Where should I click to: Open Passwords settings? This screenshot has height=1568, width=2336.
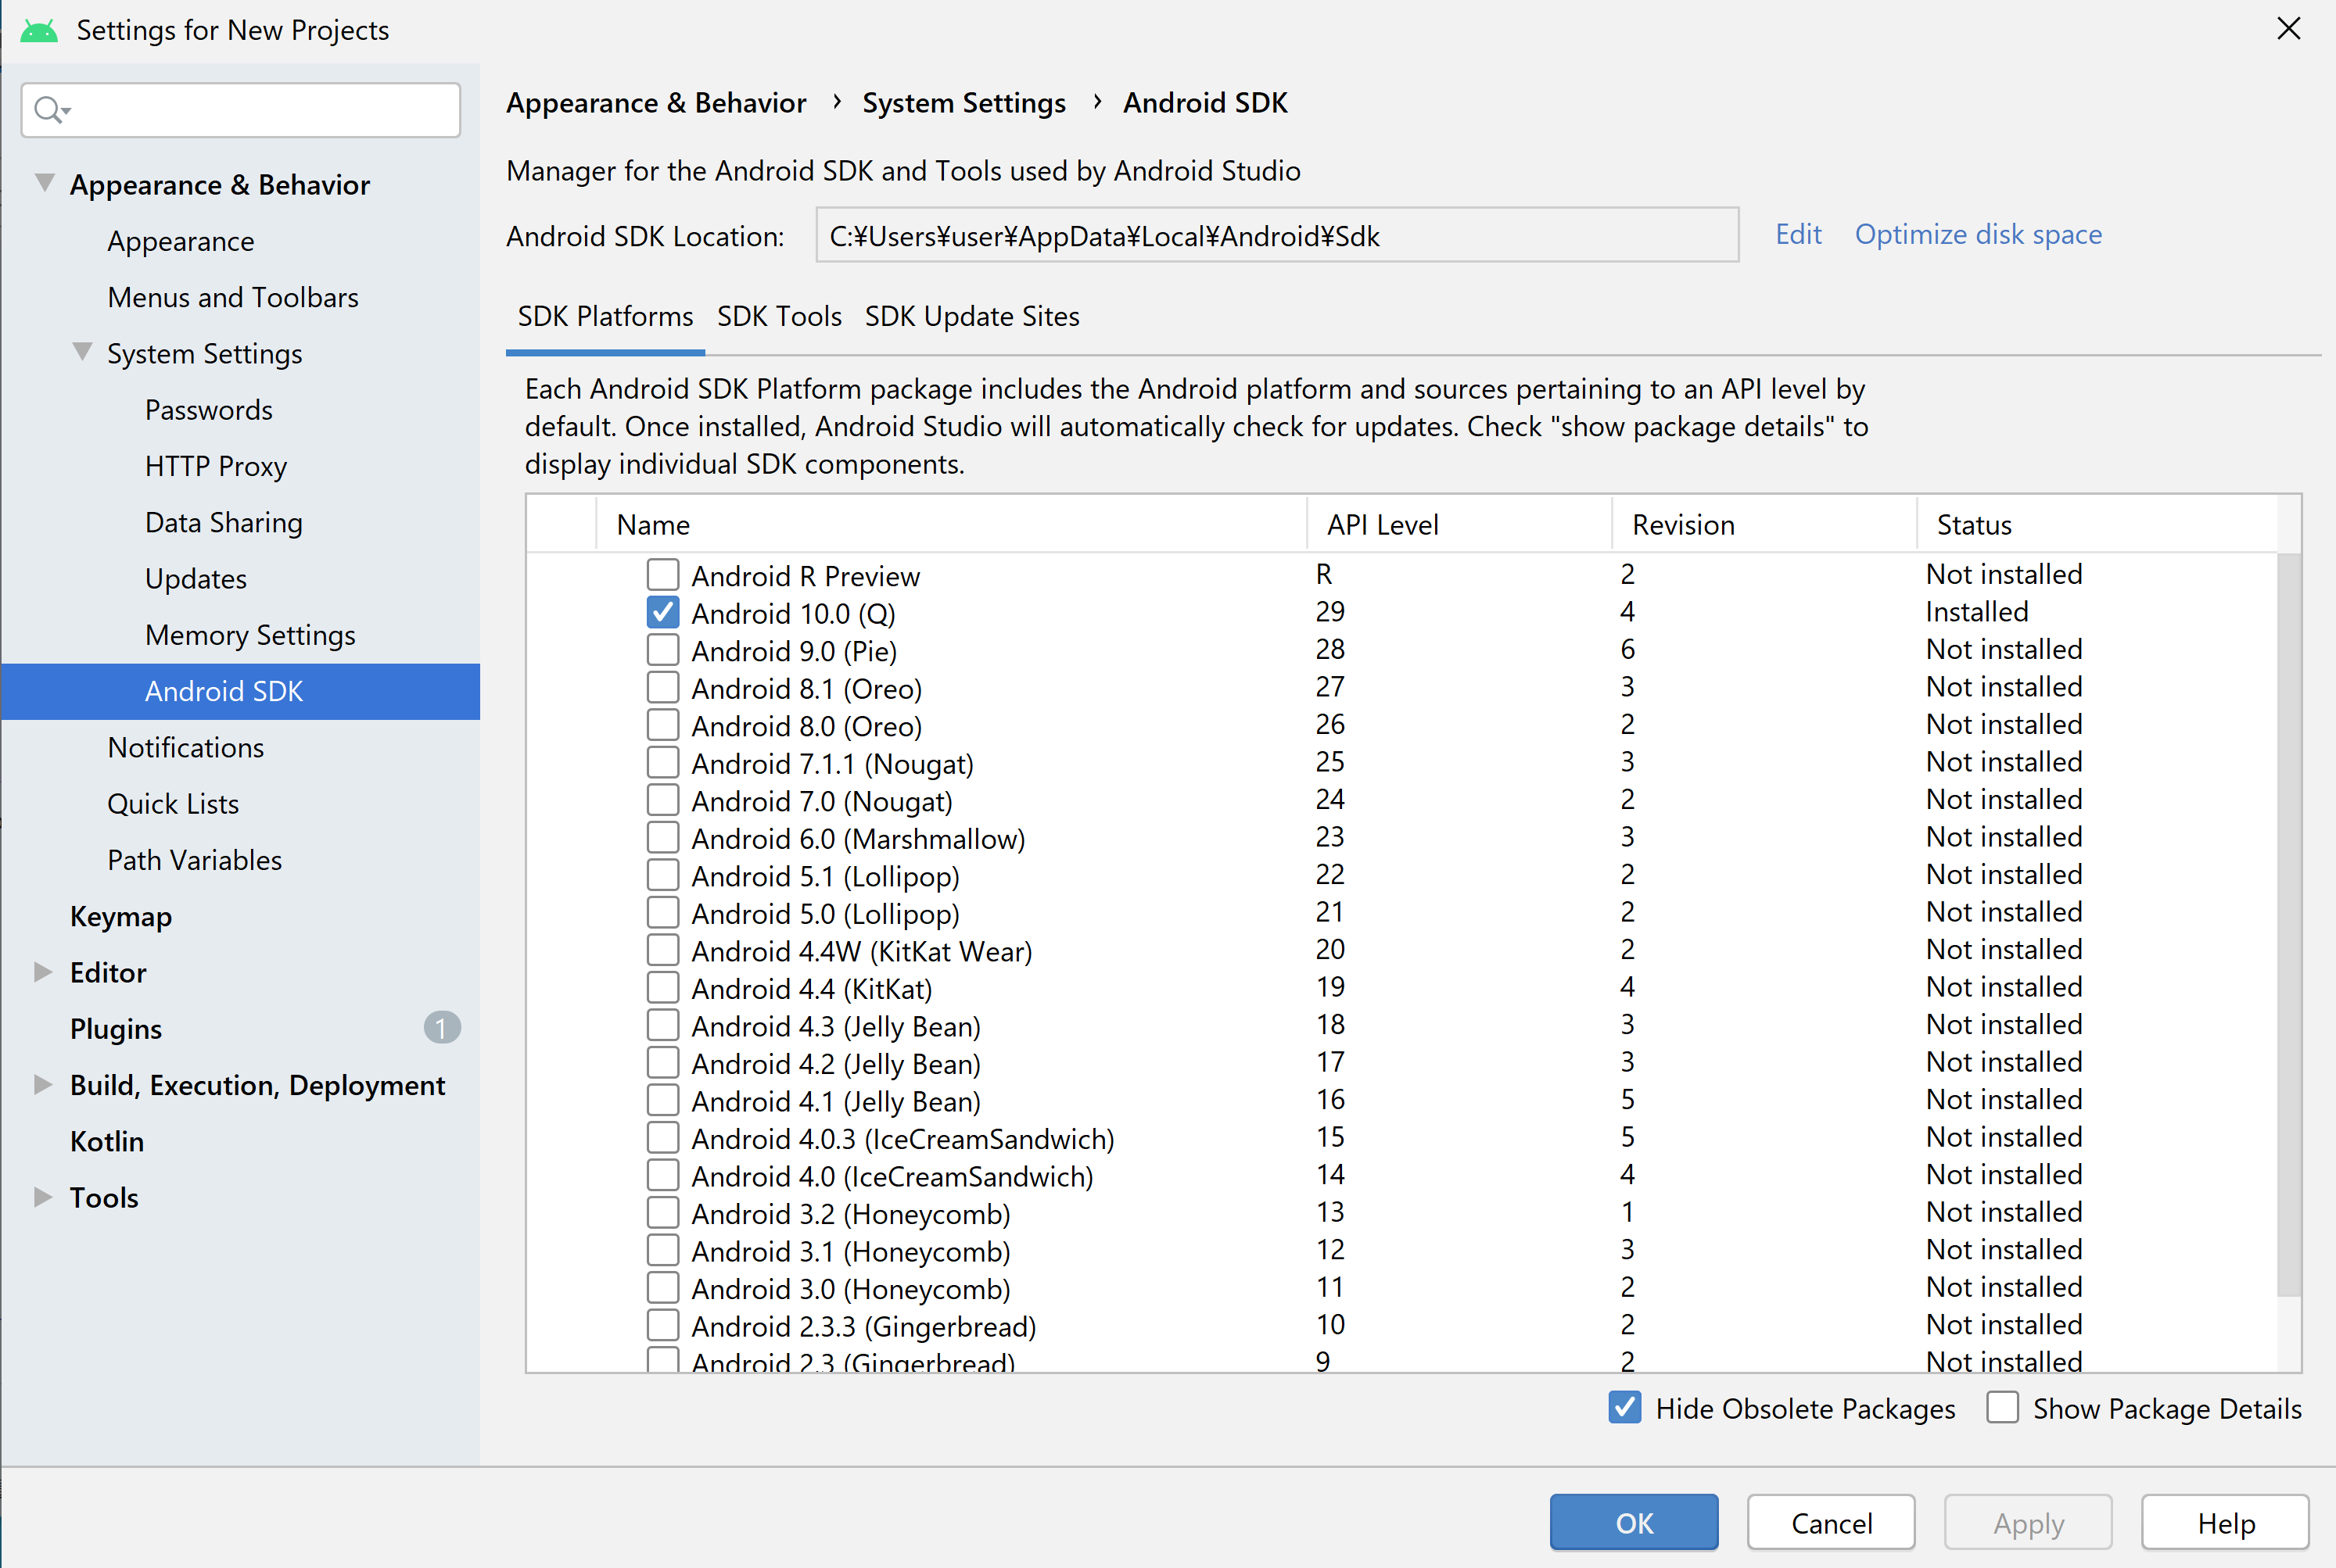click(208, 410)
